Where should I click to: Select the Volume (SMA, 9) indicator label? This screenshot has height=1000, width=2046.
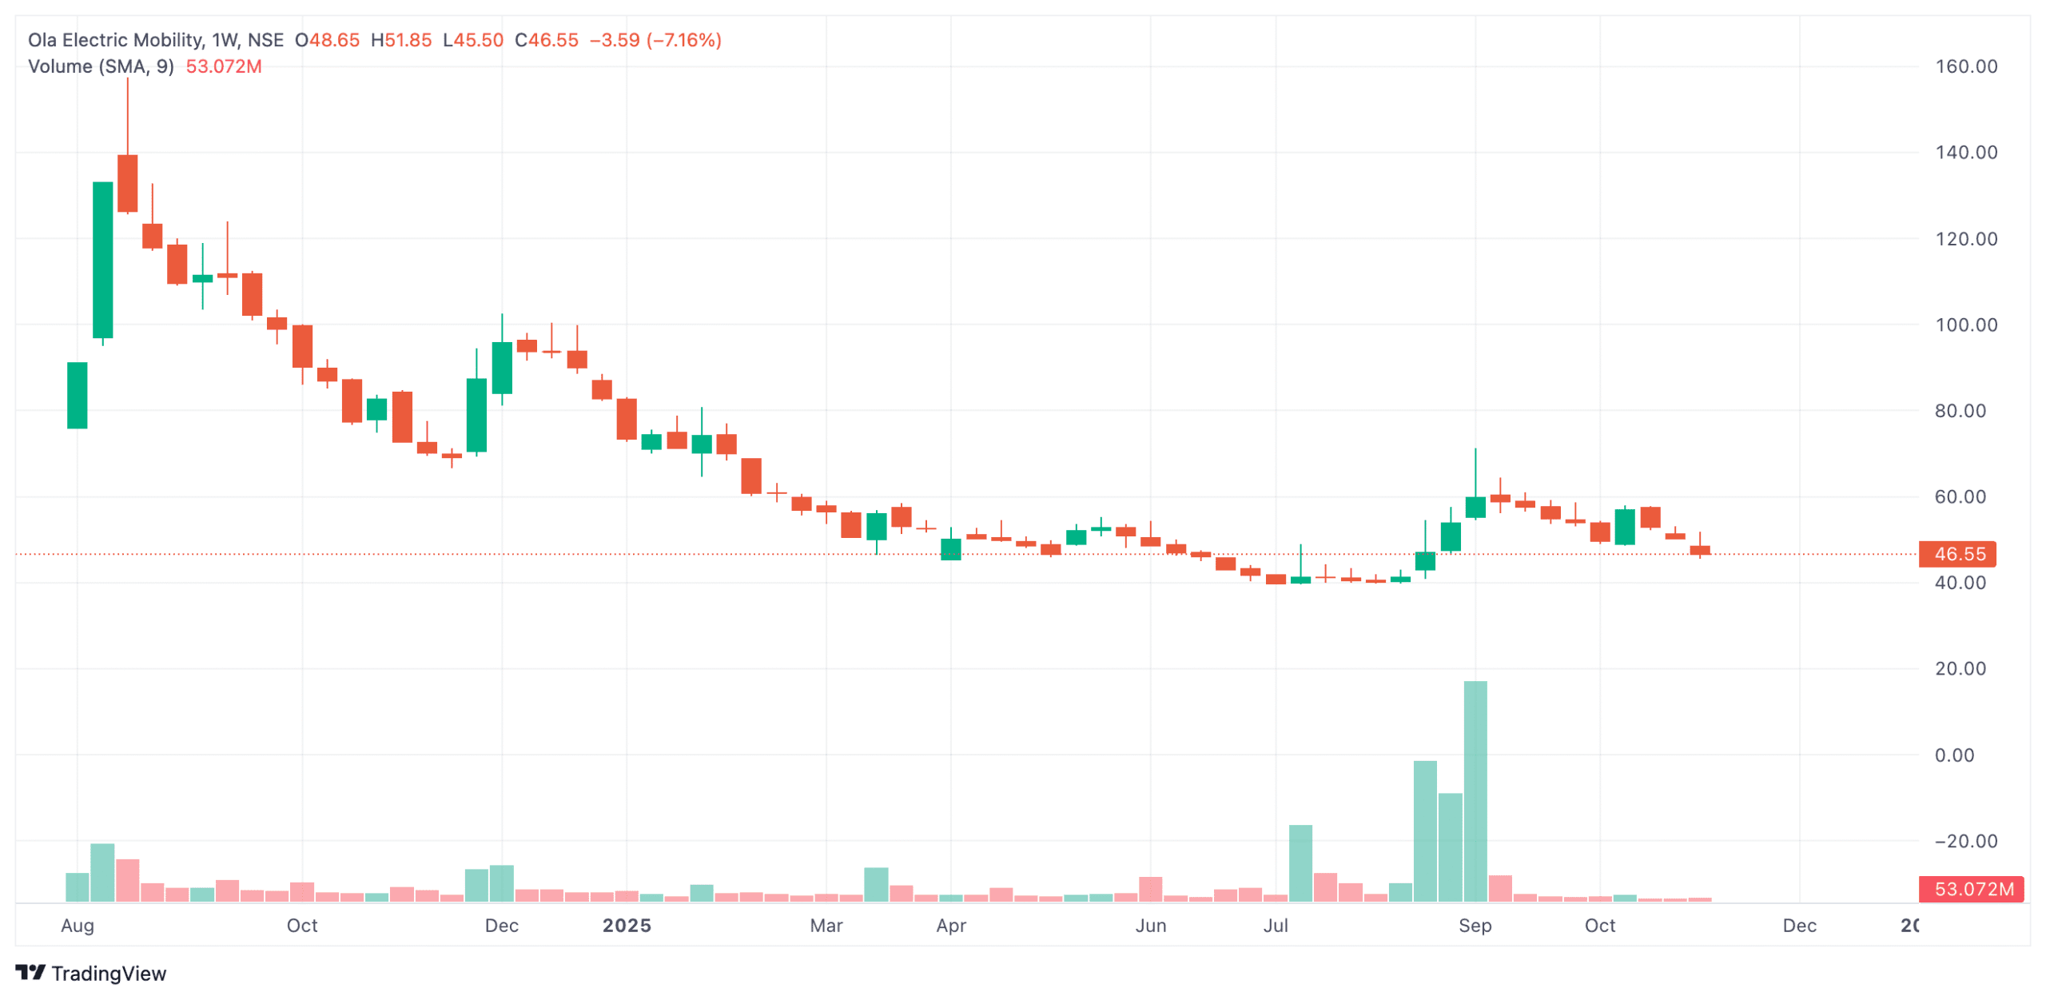[101, 66]
